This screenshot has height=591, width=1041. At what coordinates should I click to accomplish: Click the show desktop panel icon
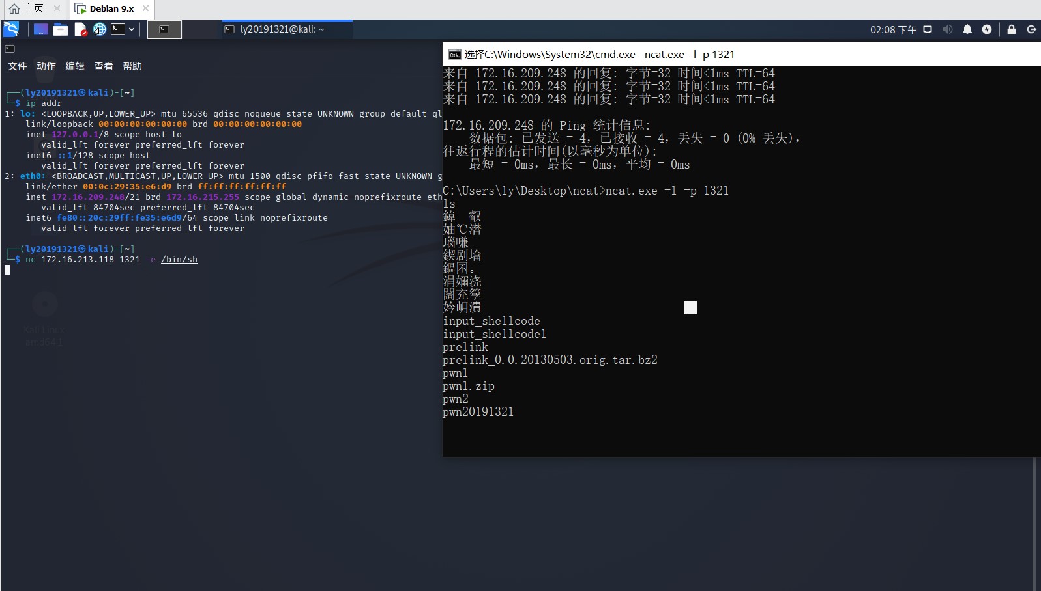coord(41,29)
